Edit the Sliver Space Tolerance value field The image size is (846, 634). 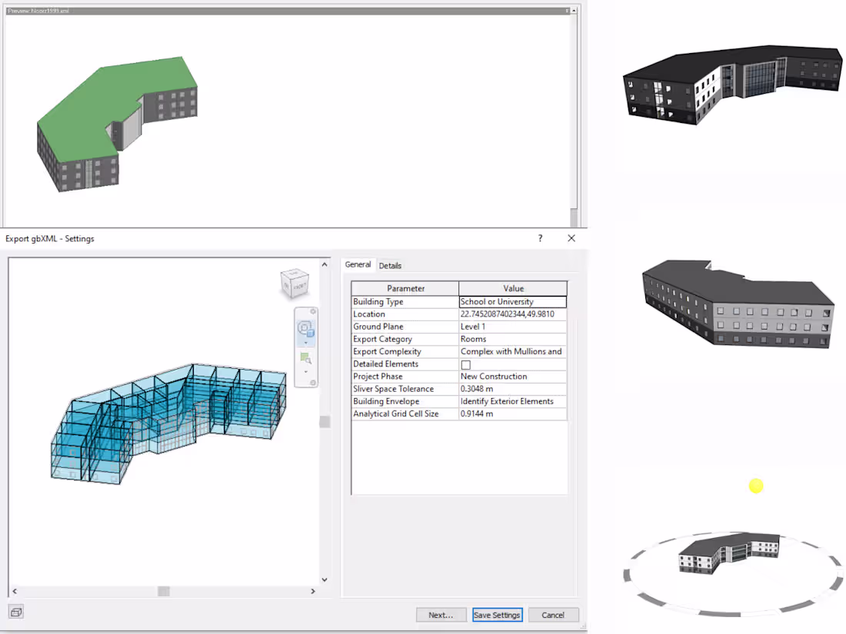pos(511,389)
